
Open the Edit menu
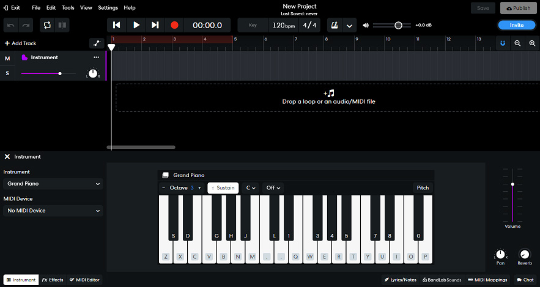pos(51,7)
